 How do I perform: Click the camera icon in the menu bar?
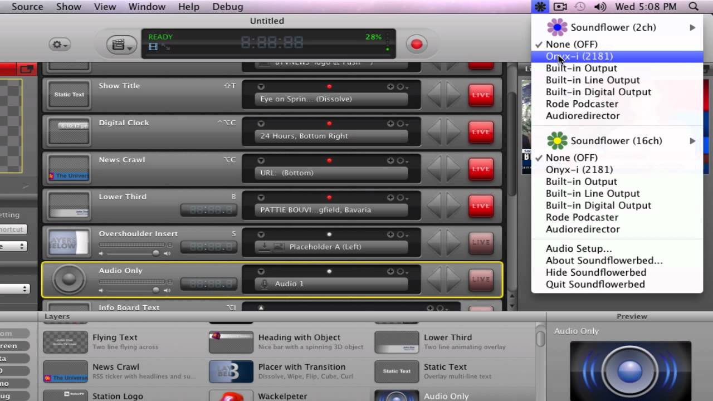click(560, 7)
